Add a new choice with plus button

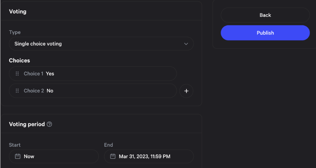pos(186,91)
